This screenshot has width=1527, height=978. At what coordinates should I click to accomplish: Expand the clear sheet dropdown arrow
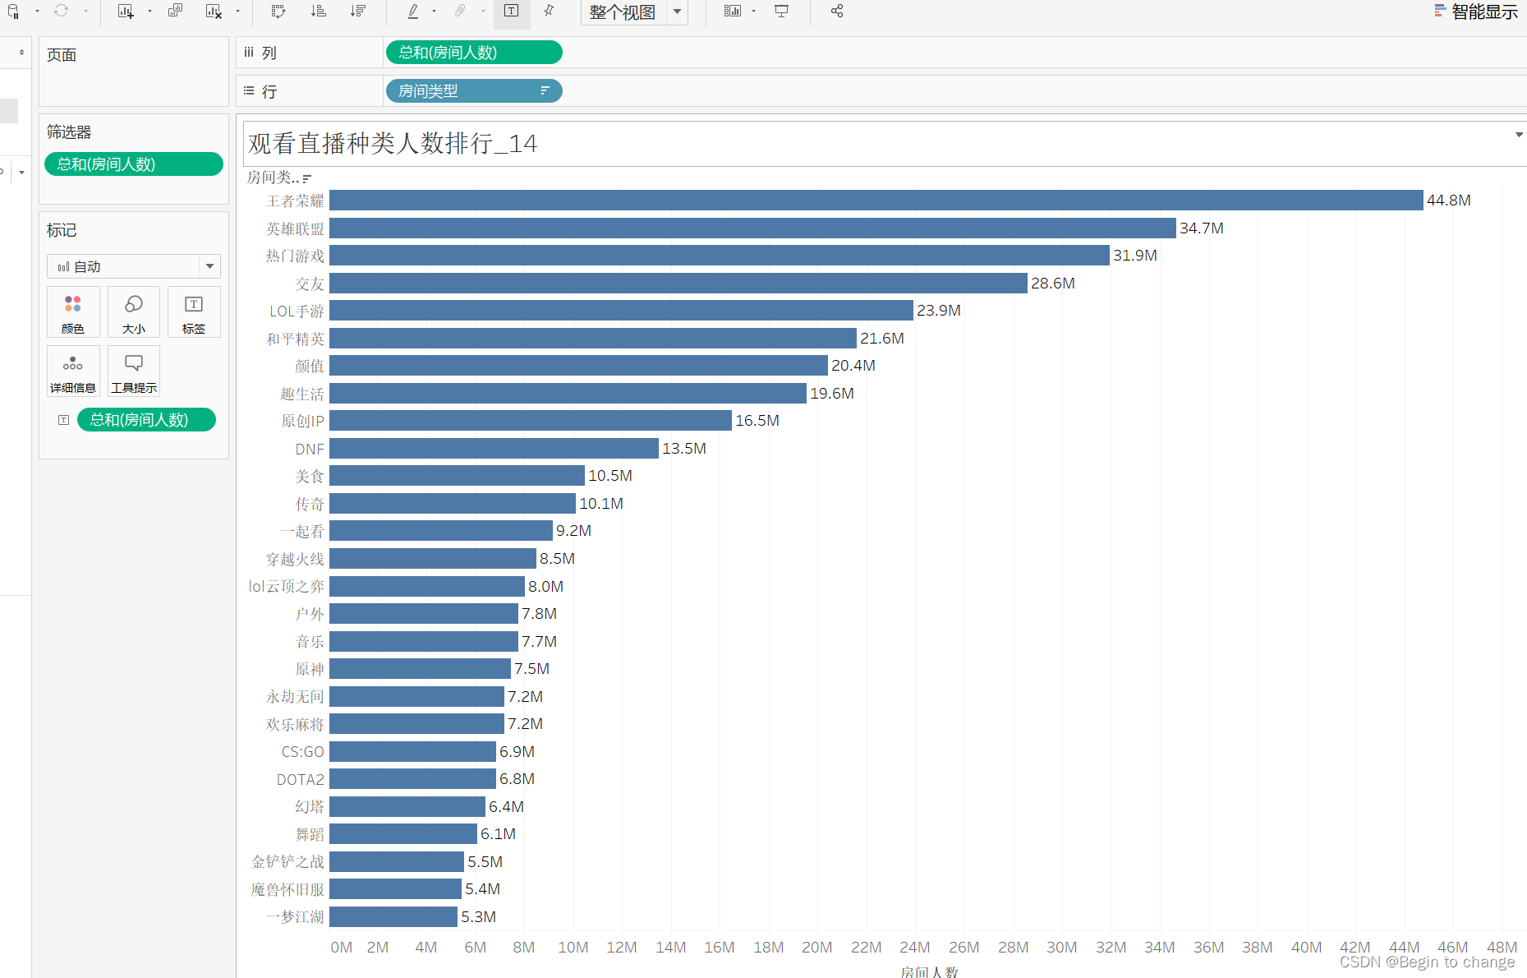click(237, 12)
